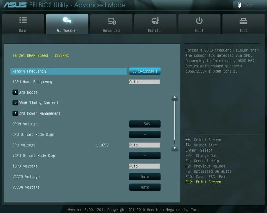Image resolution: width=267 pixels, height=213 pixels.
Task: Open the VCCSA Voltage Auto selector
Action: coord(145,187)
